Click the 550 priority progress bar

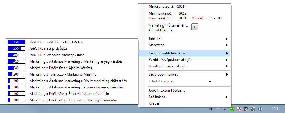(16, 49)
